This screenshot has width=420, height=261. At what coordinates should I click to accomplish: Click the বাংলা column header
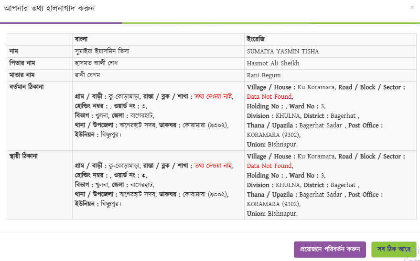81,39
